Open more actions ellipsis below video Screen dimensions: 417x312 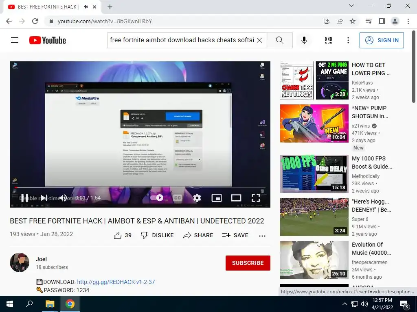(262, 236)
